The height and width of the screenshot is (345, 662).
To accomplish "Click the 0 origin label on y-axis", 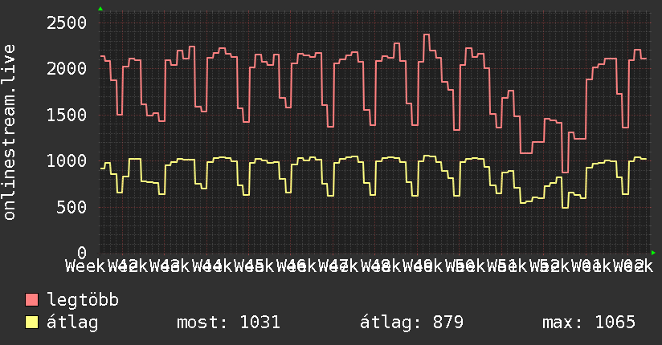I will coord(81,253).
